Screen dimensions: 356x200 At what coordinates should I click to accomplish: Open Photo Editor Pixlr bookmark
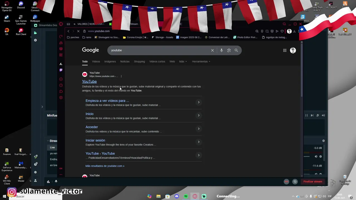(245, 37)
